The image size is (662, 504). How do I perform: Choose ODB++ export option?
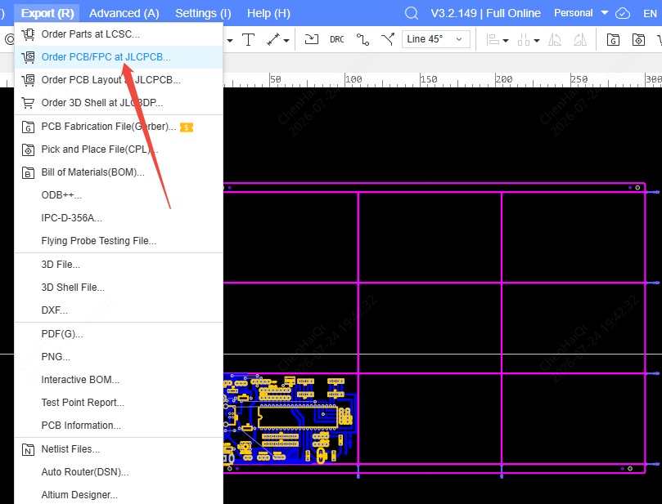point(119,195)
